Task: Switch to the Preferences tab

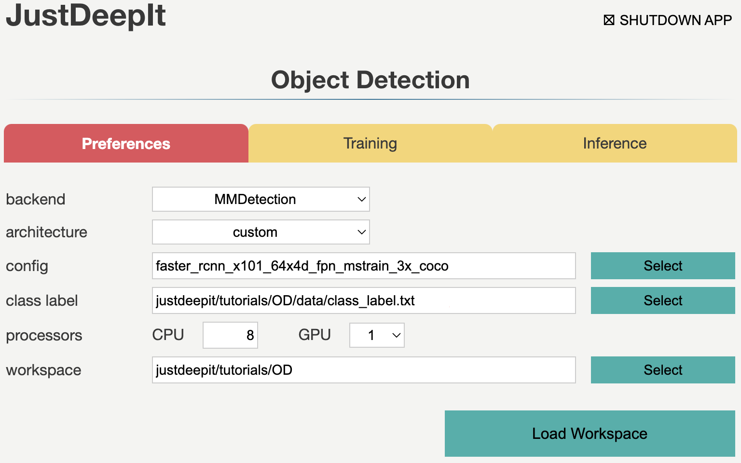Action: click(x=126, y=143)
